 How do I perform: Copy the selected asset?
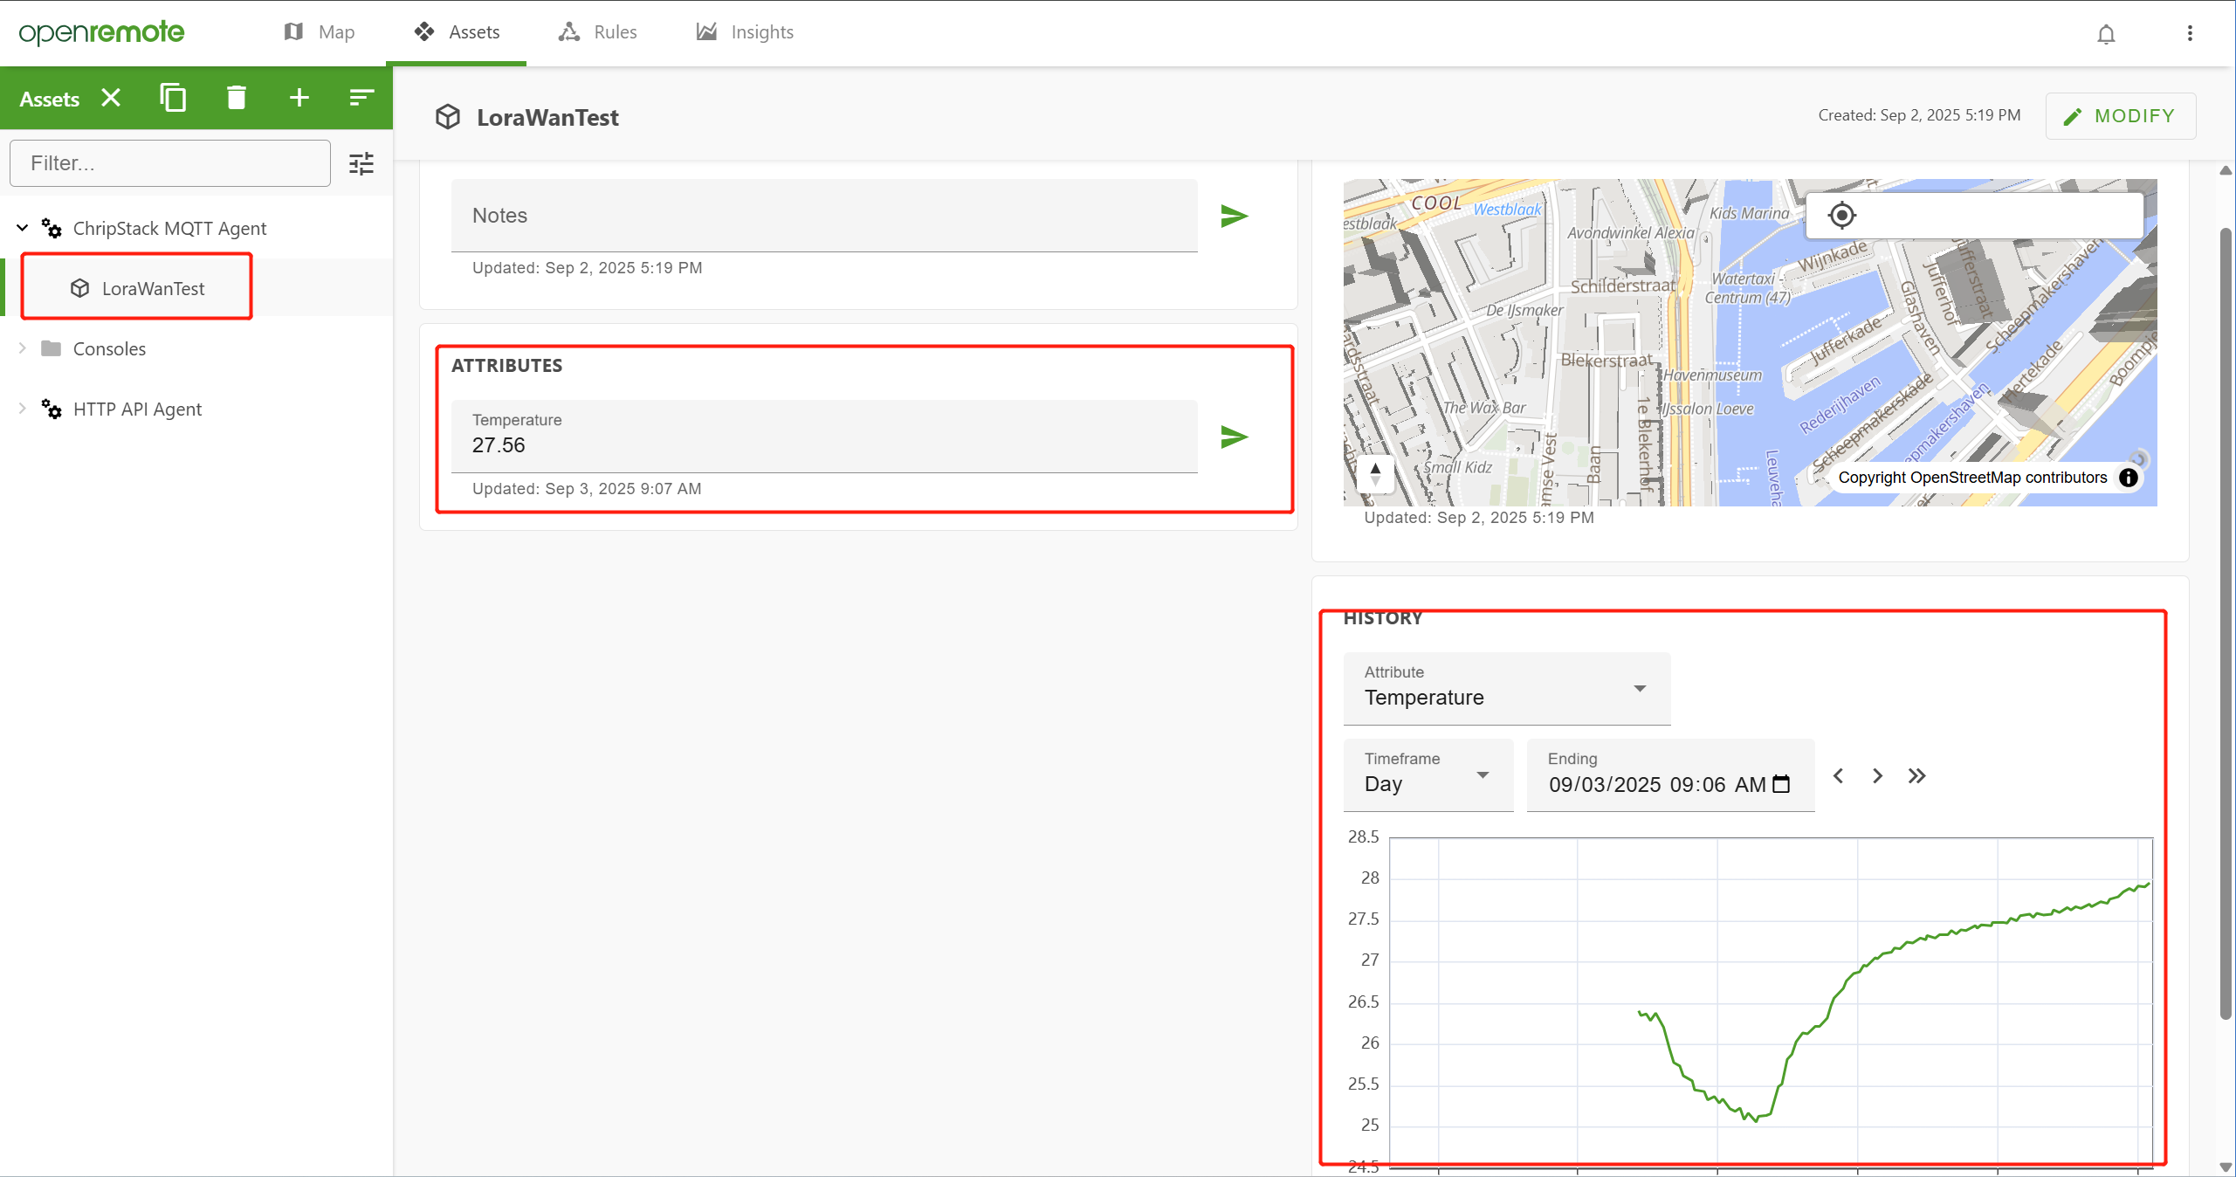click(x=173, y=98)
